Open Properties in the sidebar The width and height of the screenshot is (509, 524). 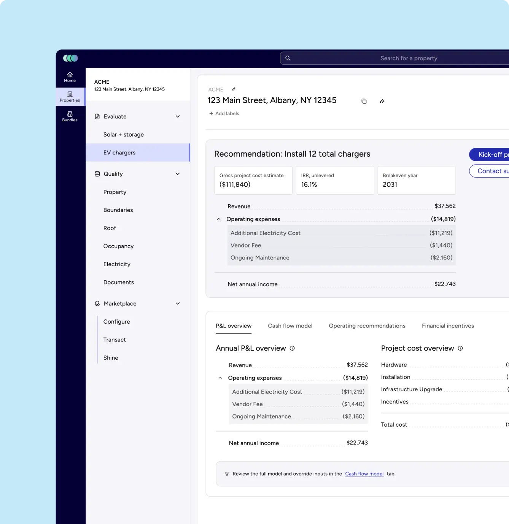(x=70, y=97)
